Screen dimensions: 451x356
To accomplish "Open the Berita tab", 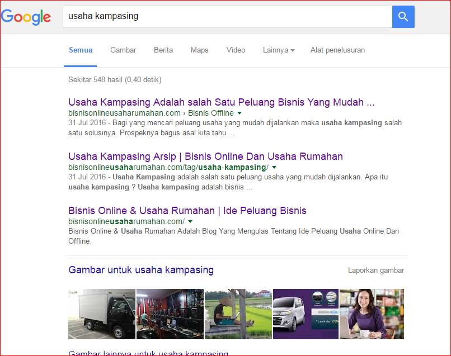I will (x=163, y=50).
